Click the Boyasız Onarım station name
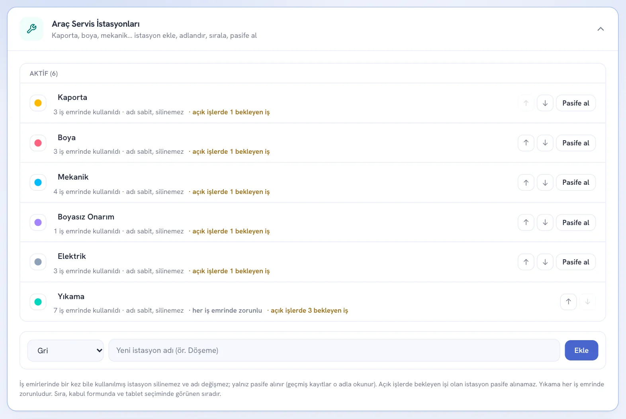 (86, 217)
